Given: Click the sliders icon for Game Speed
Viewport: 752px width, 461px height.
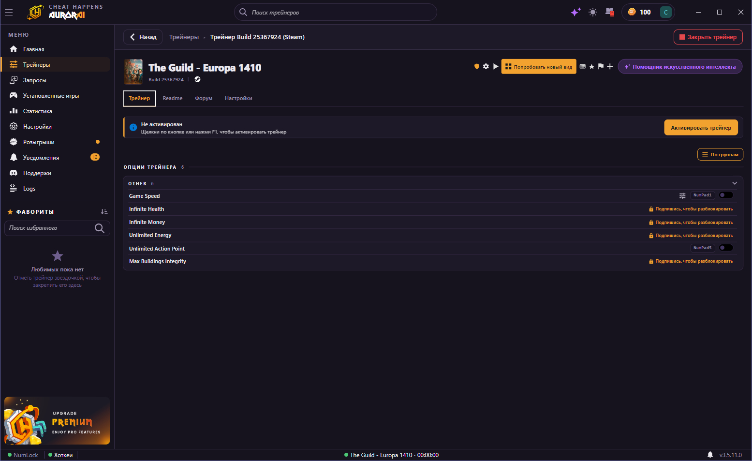Looking at the screenshot, I should point(682,195).
